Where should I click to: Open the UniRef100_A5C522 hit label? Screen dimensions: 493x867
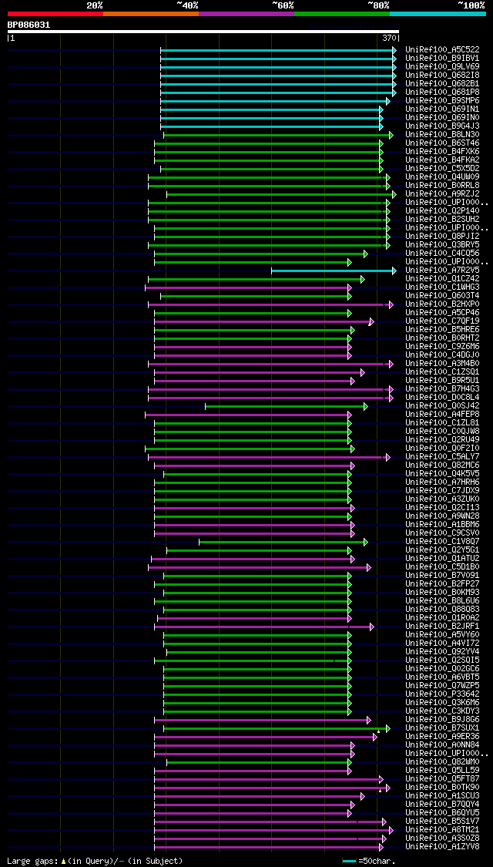442,50
